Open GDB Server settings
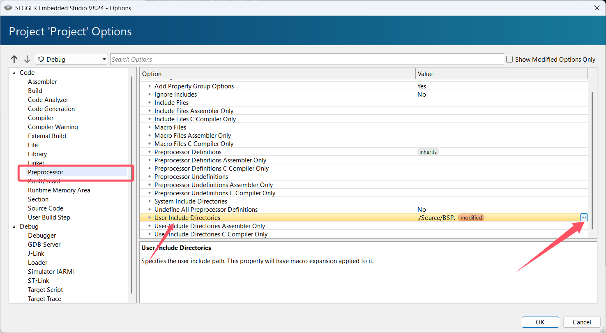 [x=44, y=245]
